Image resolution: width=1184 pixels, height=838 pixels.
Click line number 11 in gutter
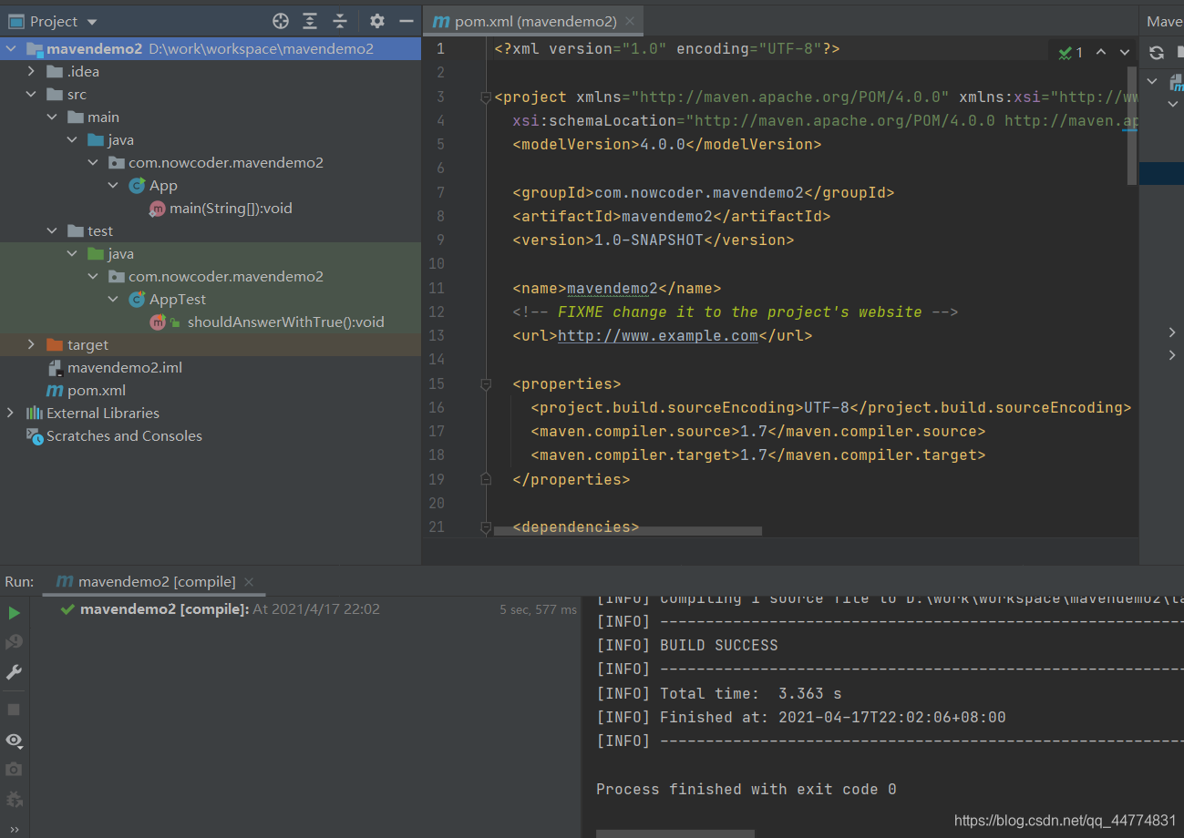[436, 288]
